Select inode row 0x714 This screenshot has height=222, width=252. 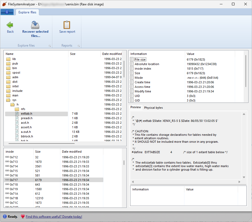(x=54, y=166)
